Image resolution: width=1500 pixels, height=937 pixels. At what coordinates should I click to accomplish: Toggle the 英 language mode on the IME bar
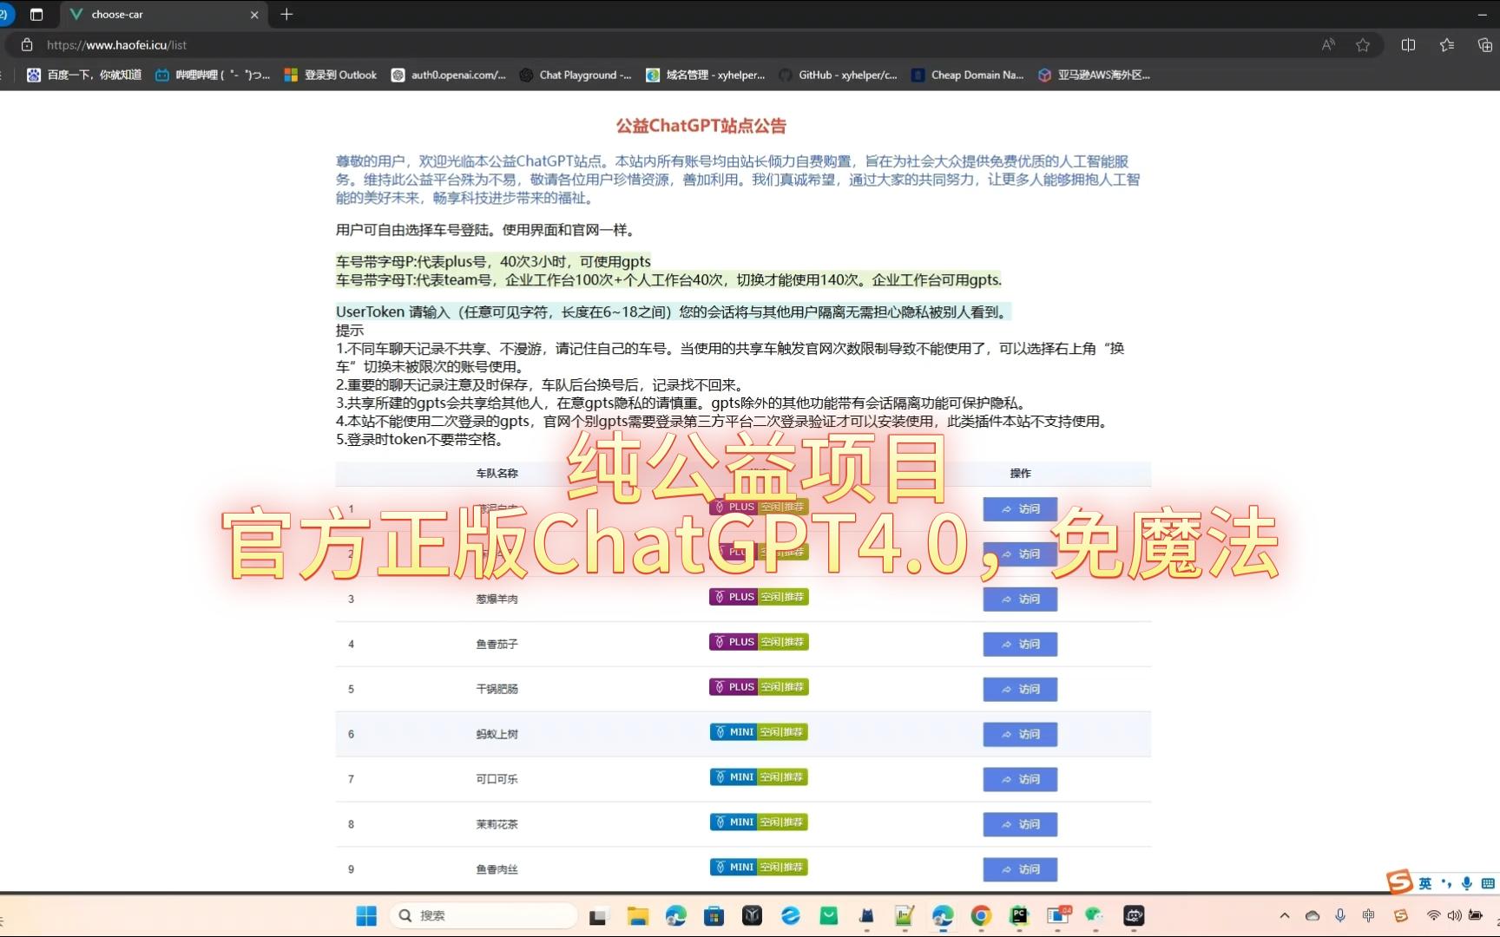[x=1425, y=884]
